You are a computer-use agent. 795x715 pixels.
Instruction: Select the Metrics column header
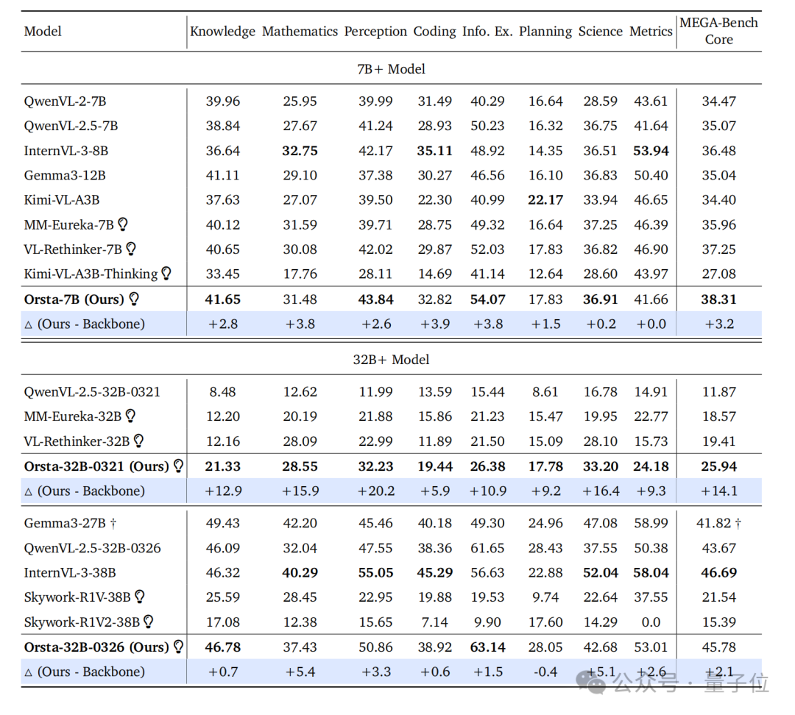point(651,32)
